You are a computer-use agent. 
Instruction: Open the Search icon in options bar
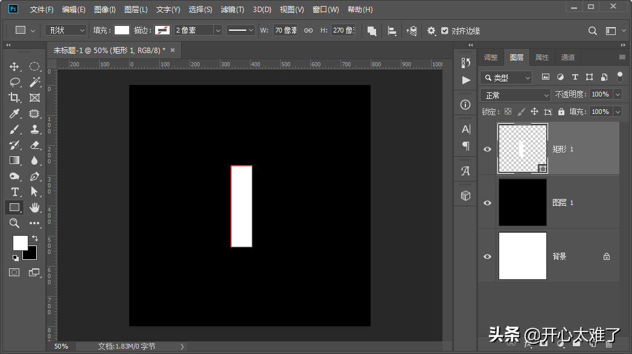point(593,31)
